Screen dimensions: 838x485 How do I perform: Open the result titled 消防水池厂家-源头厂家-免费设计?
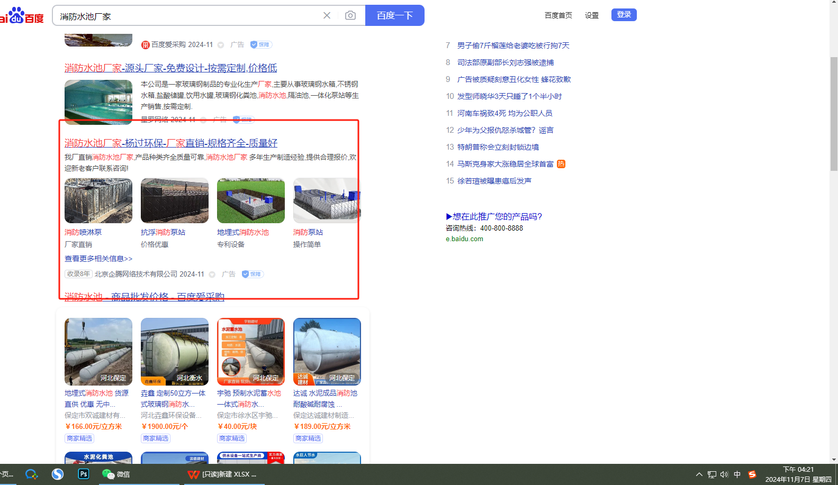click(x=171, y=68)
